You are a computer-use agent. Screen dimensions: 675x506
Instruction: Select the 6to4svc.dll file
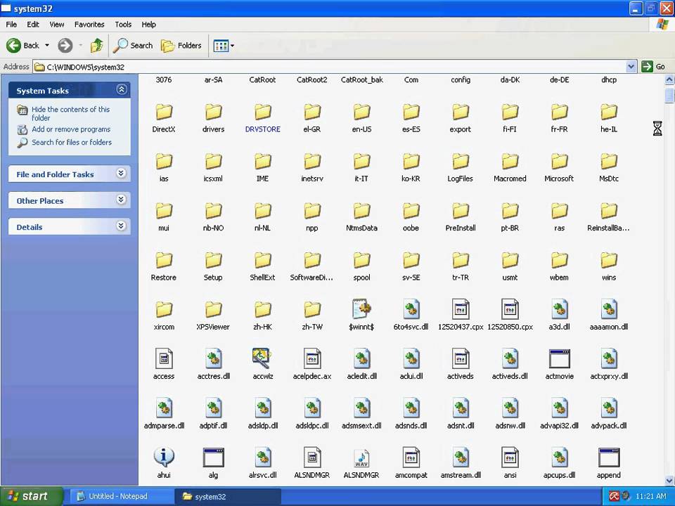point(411,316)
